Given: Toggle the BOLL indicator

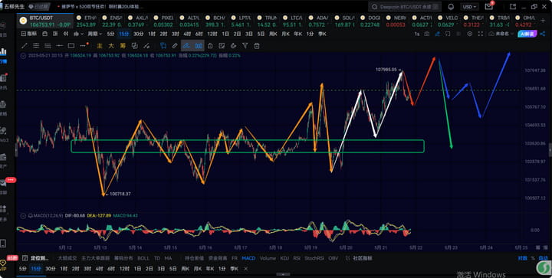Looking at the screenshot, I should (143, 258).
